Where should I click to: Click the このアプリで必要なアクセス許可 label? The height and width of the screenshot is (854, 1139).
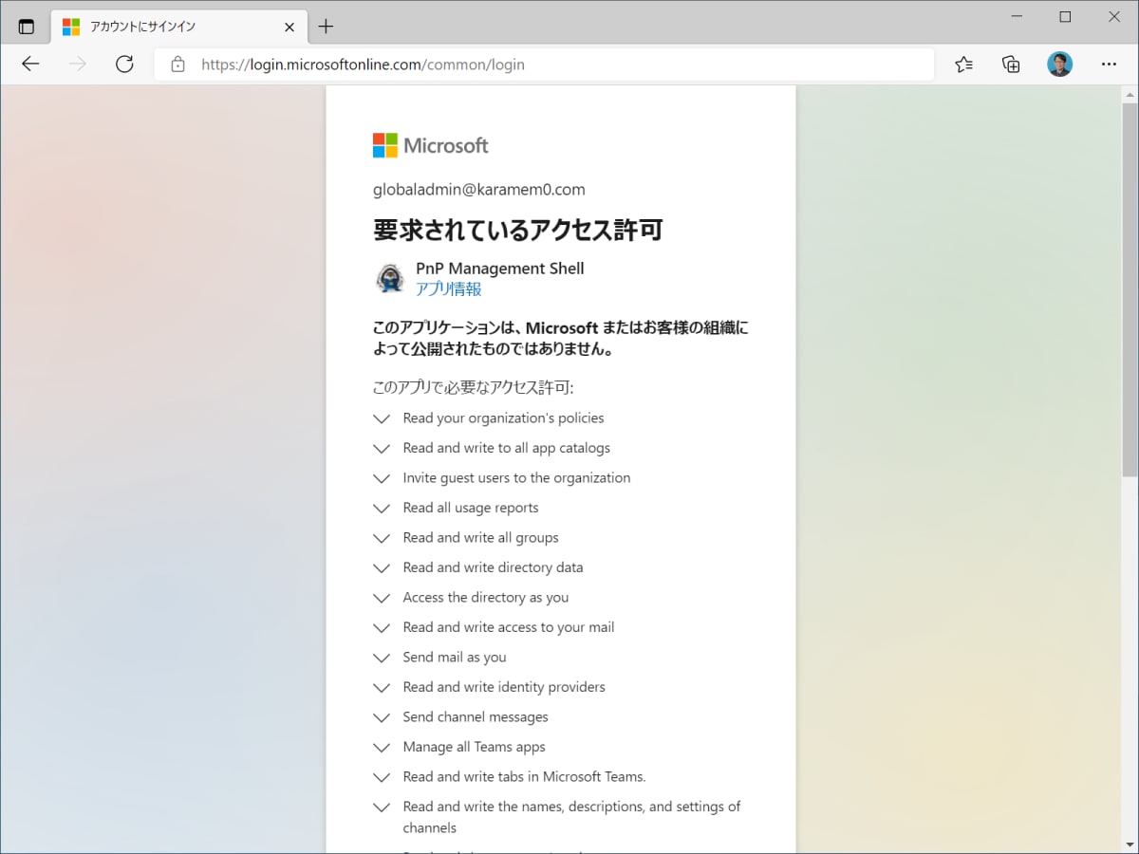[x=473, y=388]
